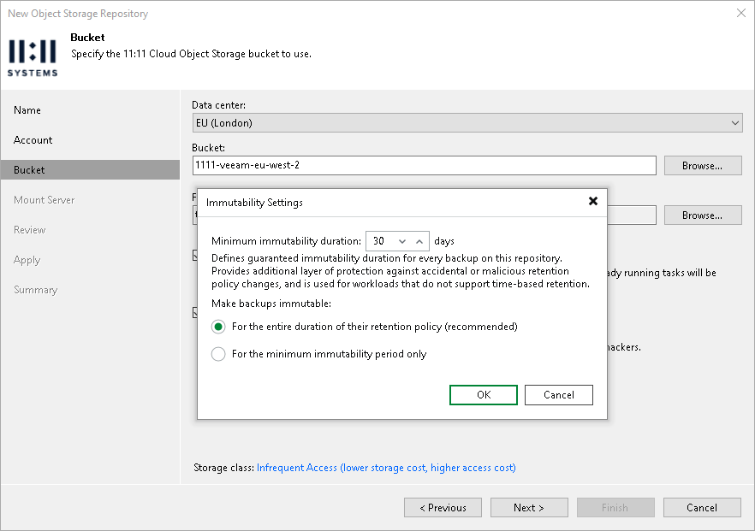Increase minimum immutability duration with up arrow
Viewport: 755px width, 531px height.
click(419, 241)
